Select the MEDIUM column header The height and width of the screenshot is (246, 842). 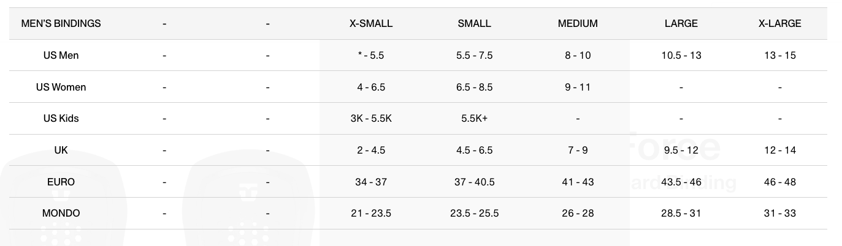click(577, 24)
